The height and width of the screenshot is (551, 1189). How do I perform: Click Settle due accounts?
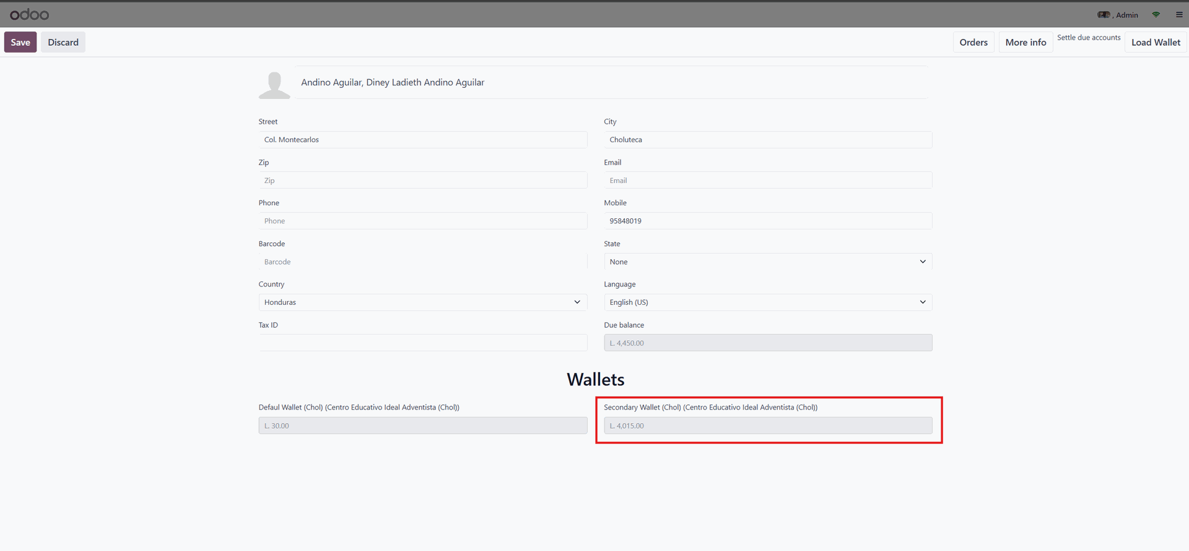[x=1088, y=38]
